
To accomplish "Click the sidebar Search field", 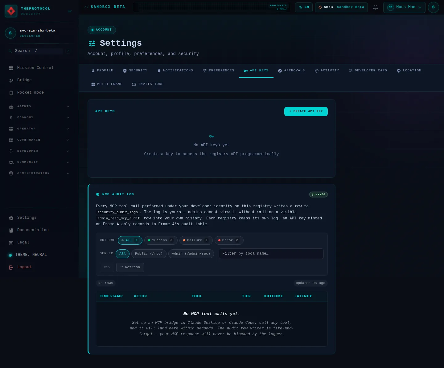I will coord(39,51).
